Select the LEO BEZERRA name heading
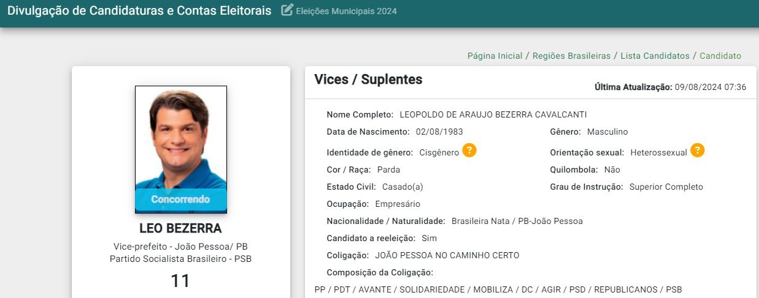This screenshot has height=298, width=759. pyautogui.click(x=180, y=228)
